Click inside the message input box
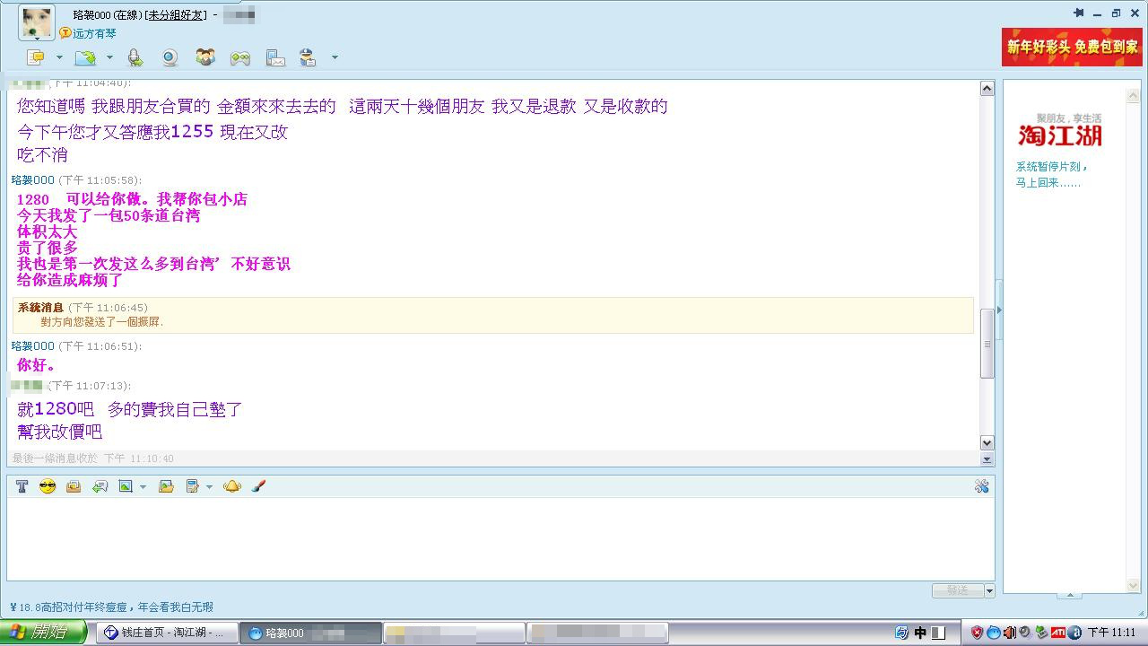 500,538
